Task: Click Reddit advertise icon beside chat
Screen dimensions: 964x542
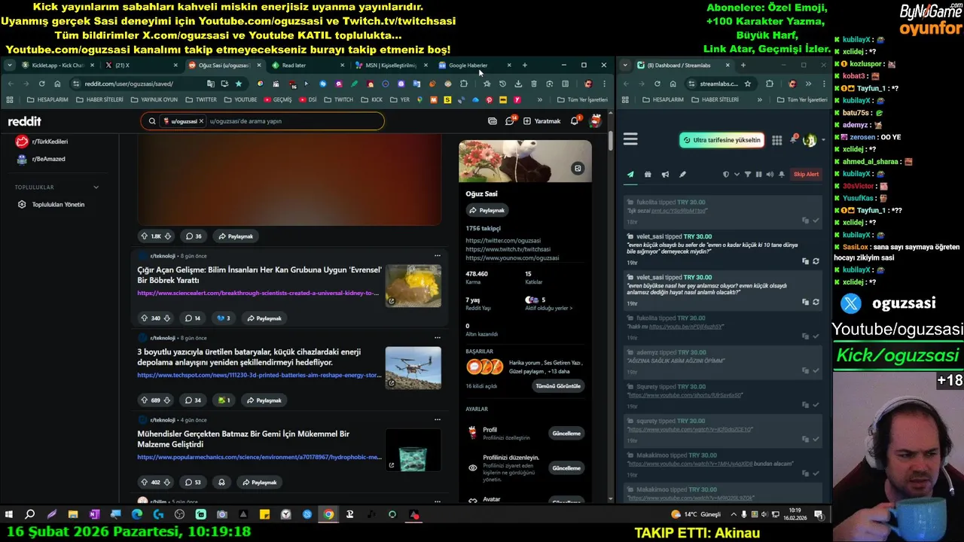Action: pos(493,120)
